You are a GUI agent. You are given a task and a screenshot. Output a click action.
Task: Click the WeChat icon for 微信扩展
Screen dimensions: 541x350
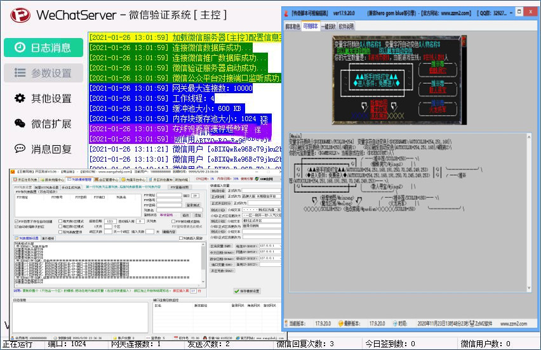(x=20, y=124)
